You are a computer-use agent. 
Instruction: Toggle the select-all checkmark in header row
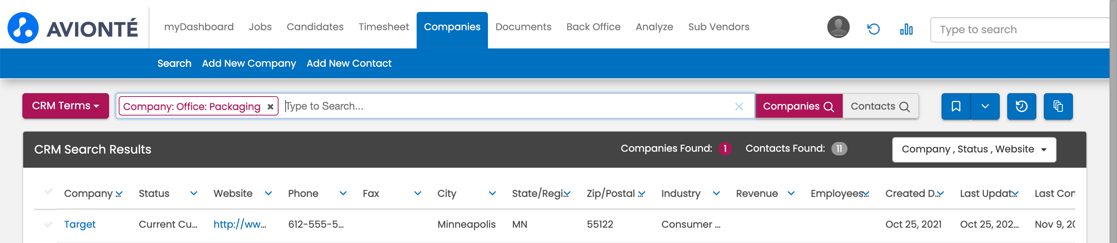(49, 192)
